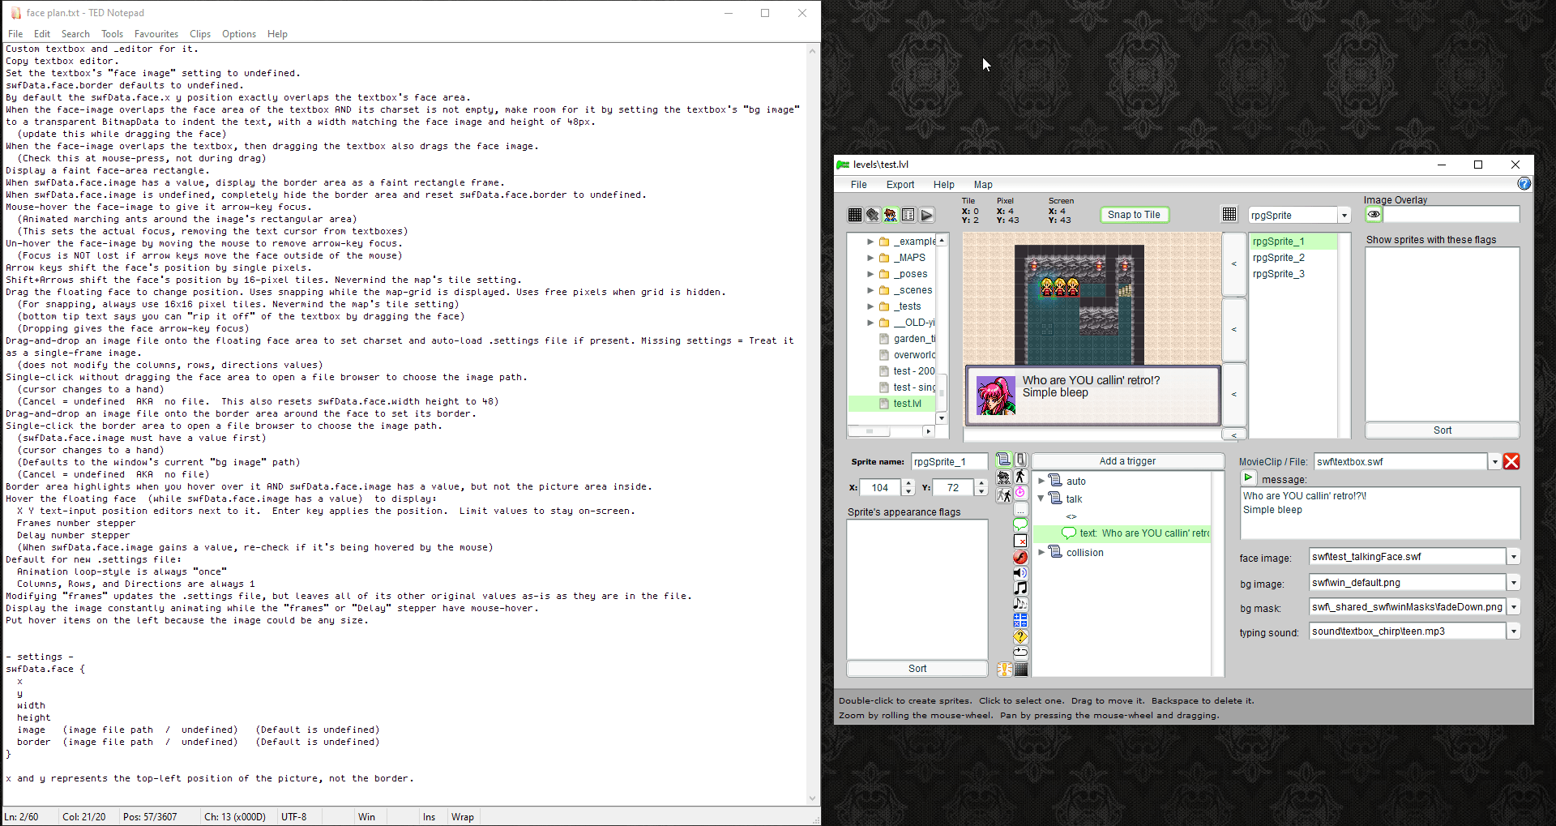Click the red Flash logo command icon
The width and height of the screenshot is (1556, 826).
[1020, 557]
